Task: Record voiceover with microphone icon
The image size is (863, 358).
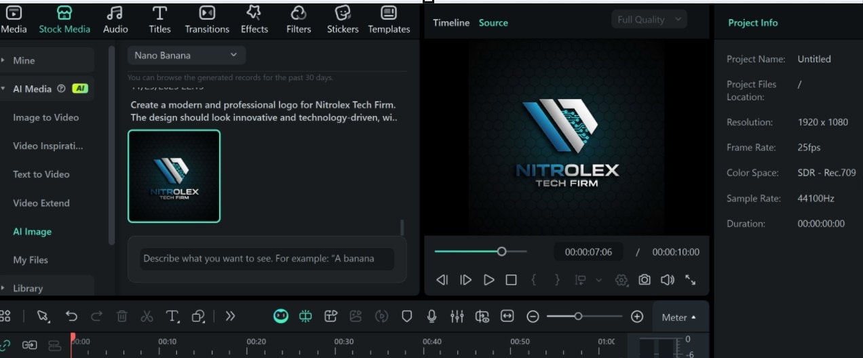Action: [431, 316]
